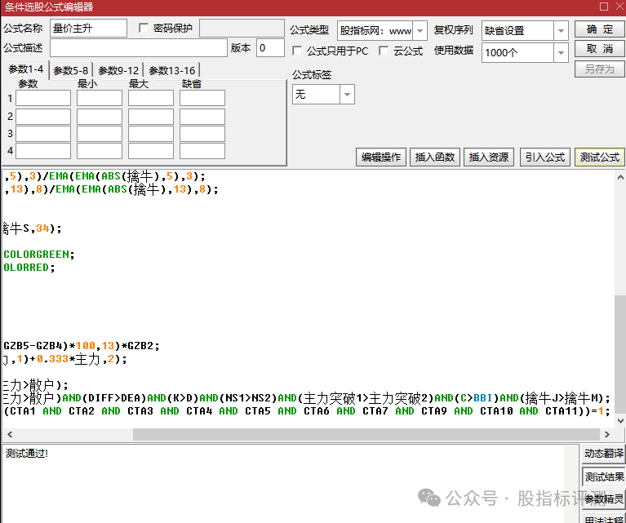
Task: Click 主力突破1 in code
Action: click(332, 398)
